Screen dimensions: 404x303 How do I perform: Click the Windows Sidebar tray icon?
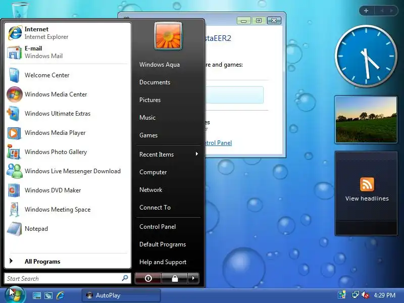click(342, 295)
